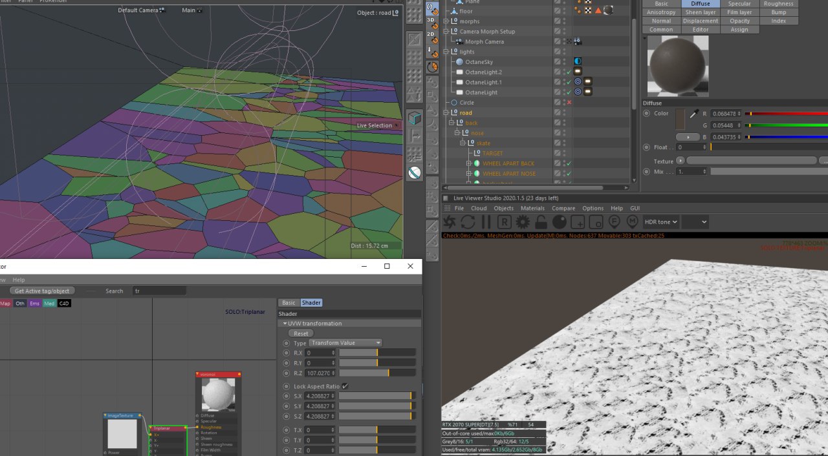Image resolution: width=828 pixels, height=456 pixels.
Task: Click the red triangle tag on floor row
Action: point(598,10)
